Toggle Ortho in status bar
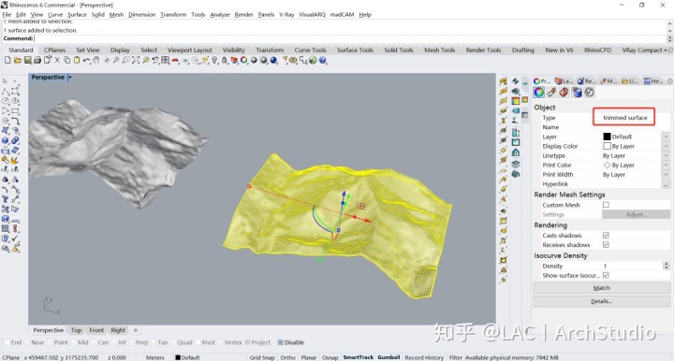Image resolution: width=674 pixels, height=361 pixels. tap(287, 357)
